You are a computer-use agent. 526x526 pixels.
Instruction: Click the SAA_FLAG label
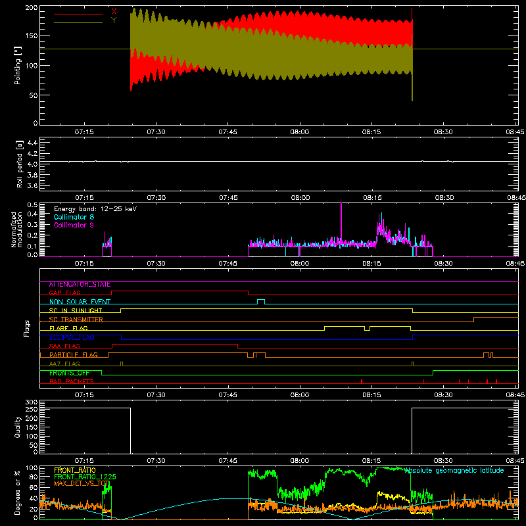64,346
